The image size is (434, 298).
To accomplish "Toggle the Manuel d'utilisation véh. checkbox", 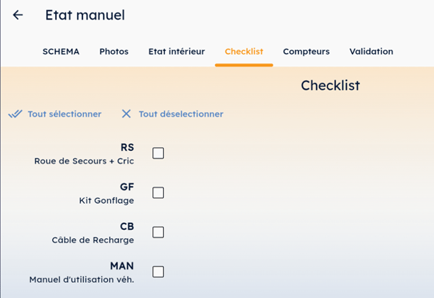I will (158, 272).
